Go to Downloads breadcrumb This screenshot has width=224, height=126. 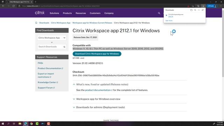pos(44,23)
